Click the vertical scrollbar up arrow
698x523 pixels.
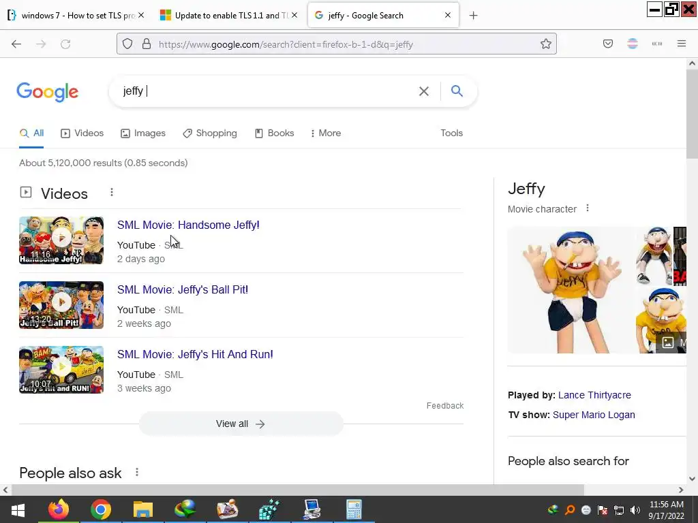(x=692, y=63)
